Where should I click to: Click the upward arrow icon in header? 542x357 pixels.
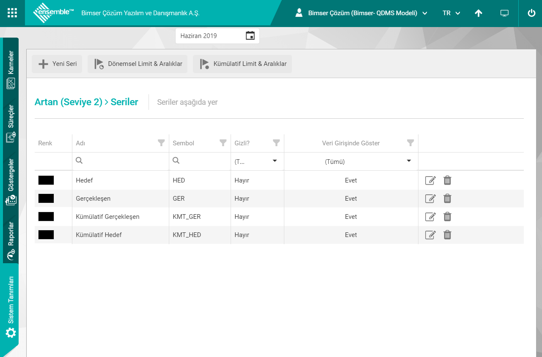(x=479, y=13)
